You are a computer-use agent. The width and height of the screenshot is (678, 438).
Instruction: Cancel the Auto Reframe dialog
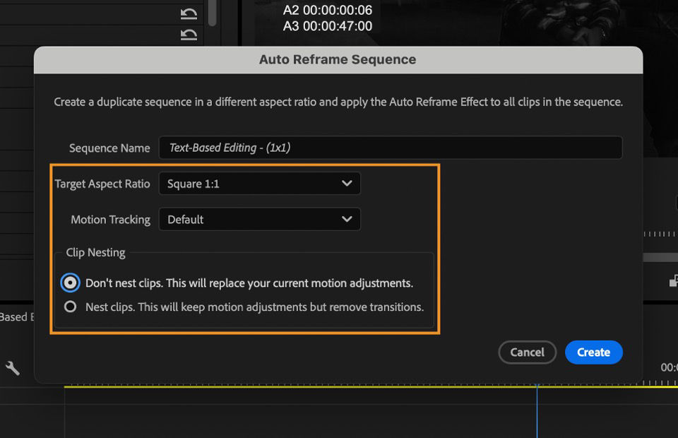click(527, 352)
